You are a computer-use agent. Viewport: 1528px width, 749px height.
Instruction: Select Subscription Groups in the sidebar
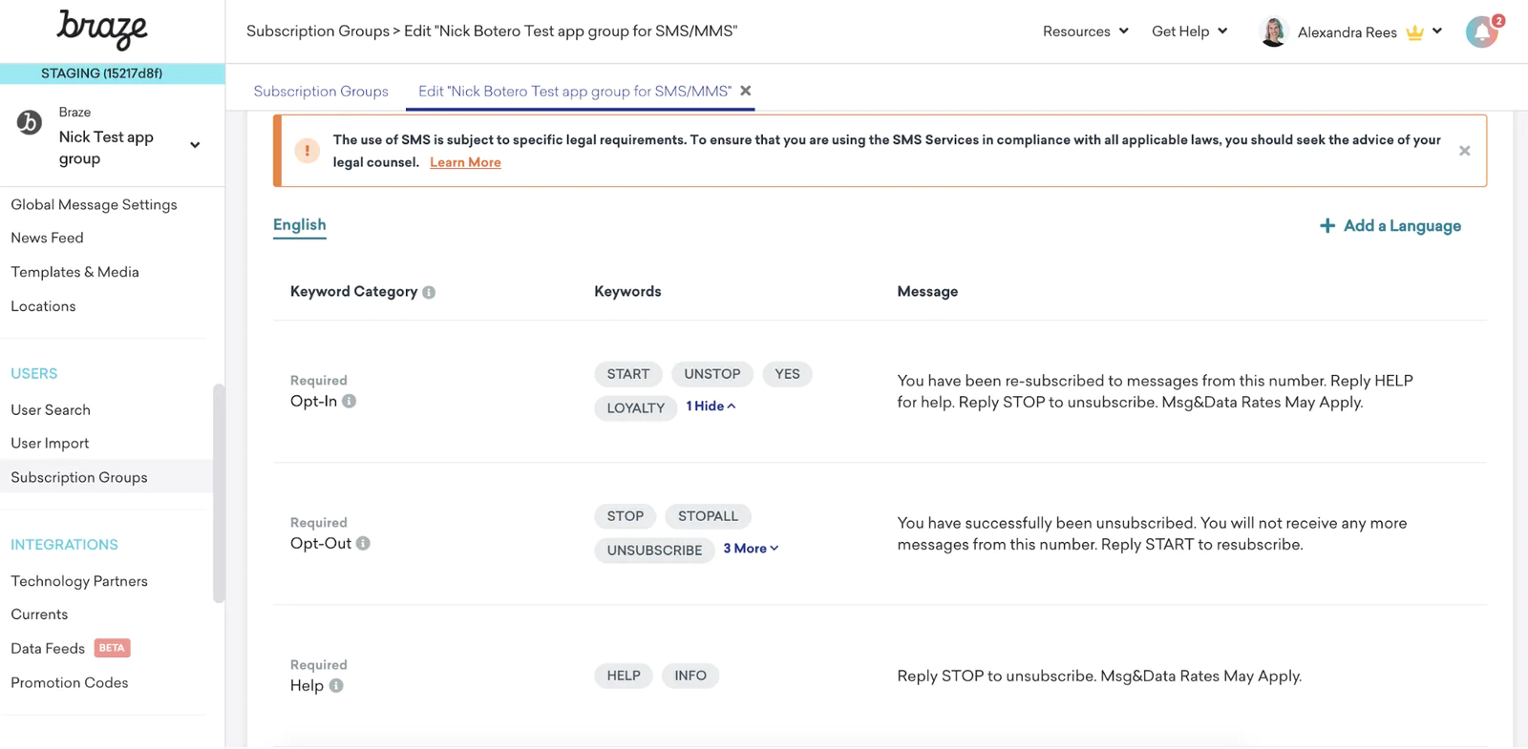pos(106,477)
